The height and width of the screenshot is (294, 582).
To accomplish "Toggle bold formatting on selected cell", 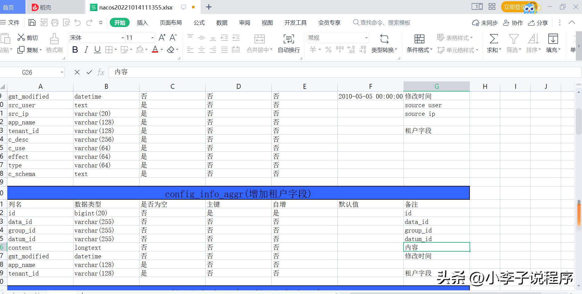I will (x=75, y=50).
